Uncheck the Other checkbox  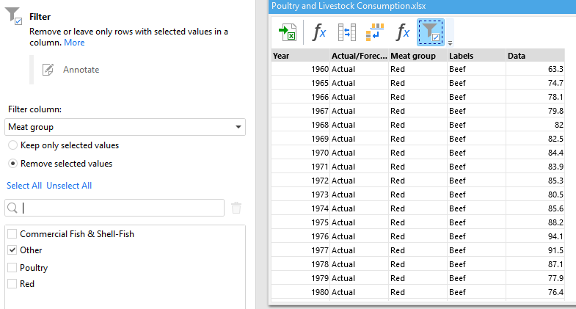click(x=12, y=250)
